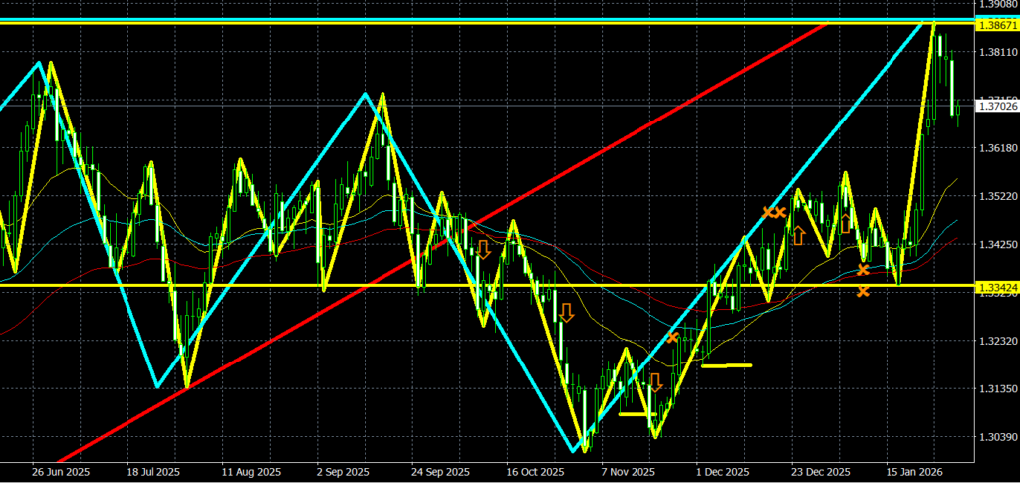Viewport: 1020px width, 483px height.
Task: Select the orange X marker below the yellow support line
Action: 863,291
